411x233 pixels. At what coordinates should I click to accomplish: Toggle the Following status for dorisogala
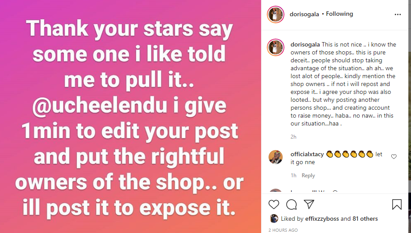click(339, 14)
